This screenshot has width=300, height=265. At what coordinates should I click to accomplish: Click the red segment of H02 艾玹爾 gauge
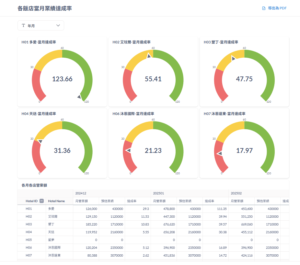127,86
